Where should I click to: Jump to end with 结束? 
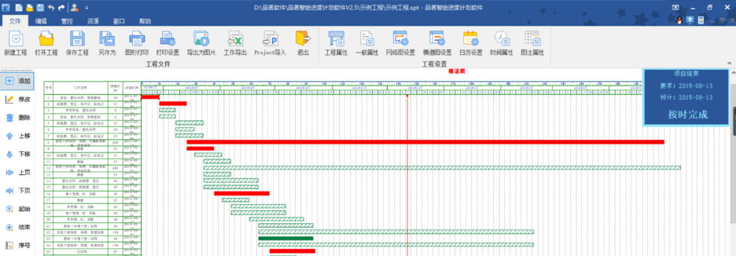click(x=17, y=227)
